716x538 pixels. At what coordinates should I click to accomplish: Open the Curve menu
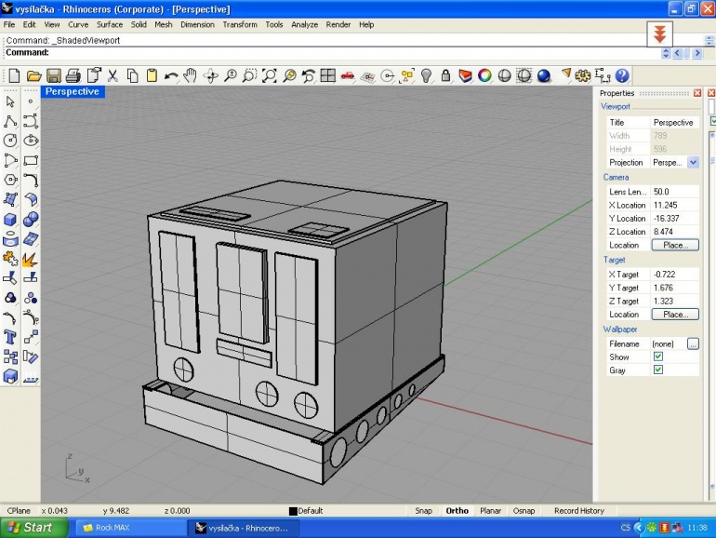click(78, 25)
